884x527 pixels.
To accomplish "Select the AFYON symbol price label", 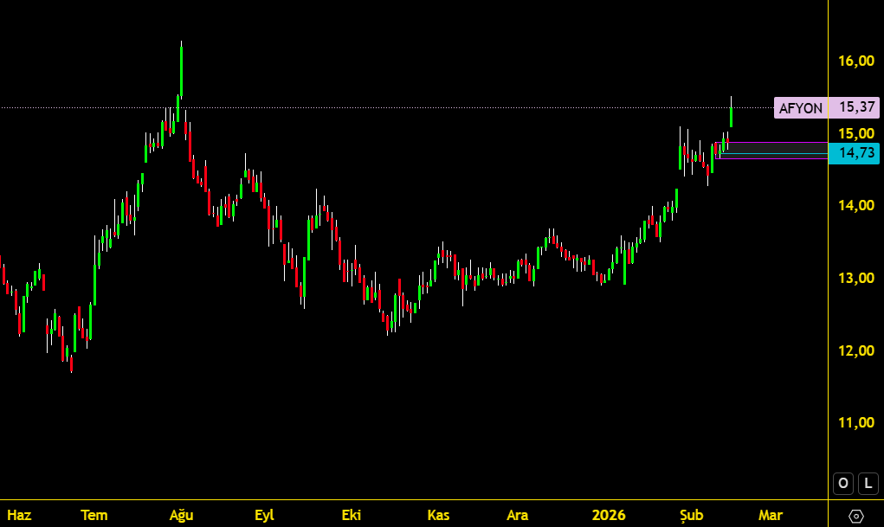I will click(801, 107).
